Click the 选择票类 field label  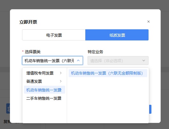tap(33, 52)
